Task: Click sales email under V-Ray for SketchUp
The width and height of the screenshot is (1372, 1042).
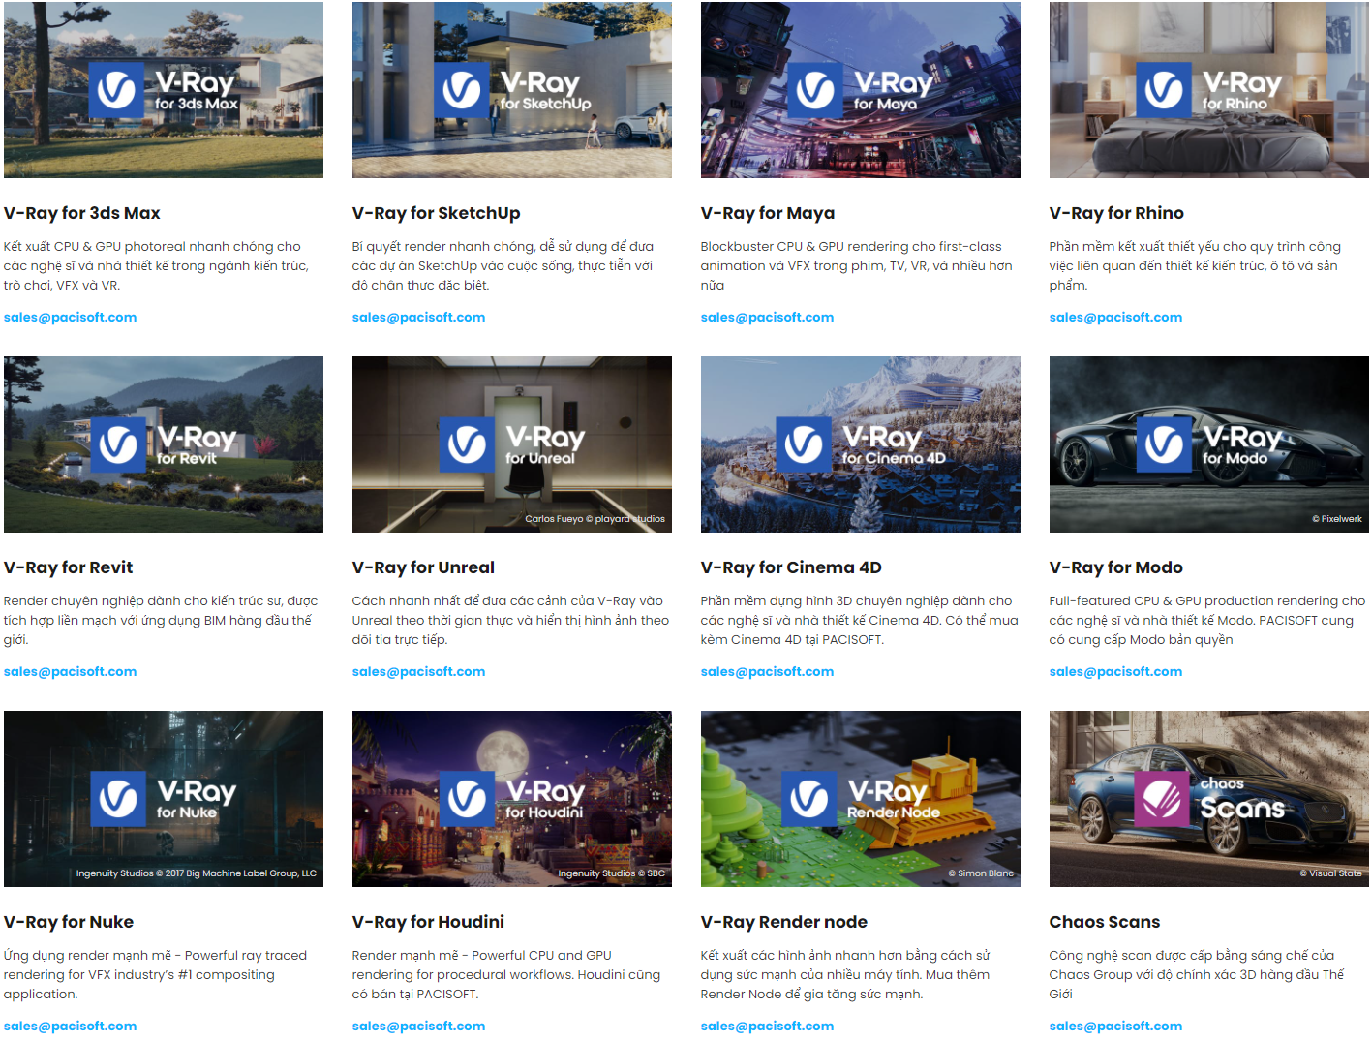Action: 418,317
